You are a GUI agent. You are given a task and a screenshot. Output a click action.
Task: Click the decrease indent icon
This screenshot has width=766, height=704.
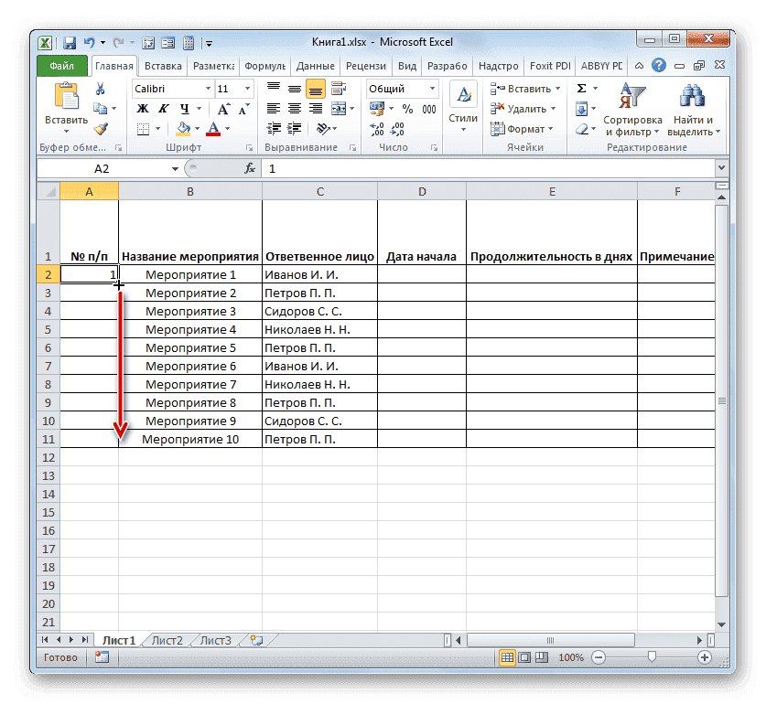tap(272, 127)
